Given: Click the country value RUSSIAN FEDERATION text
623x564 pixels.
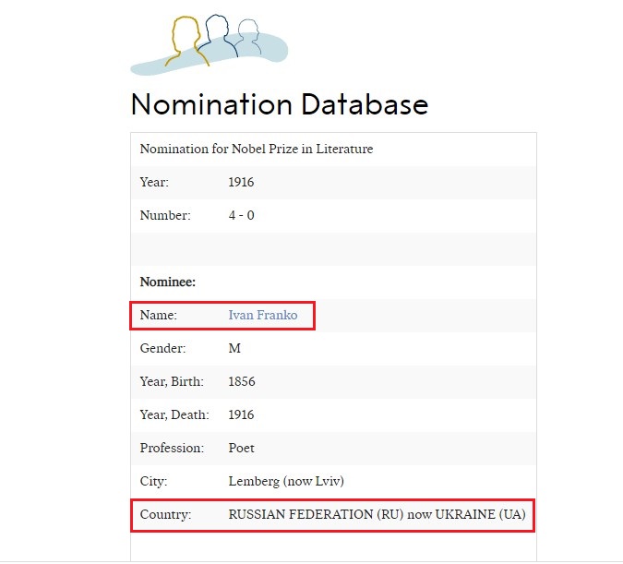Looking at the screenshot, I should pyautogui.click(x=377, y=515).
